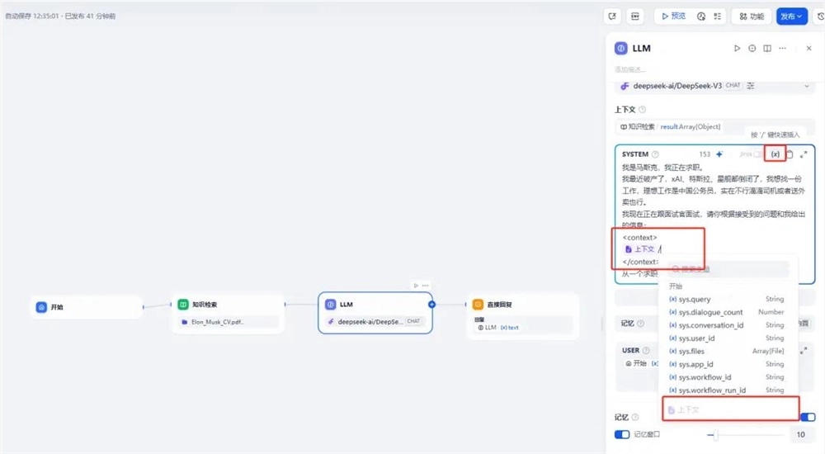This screenshot has height=454, width=825.
Task: Toggle the 记忆窗口 memory window switch
Action: pyautogui.click(x=622, y=434)
